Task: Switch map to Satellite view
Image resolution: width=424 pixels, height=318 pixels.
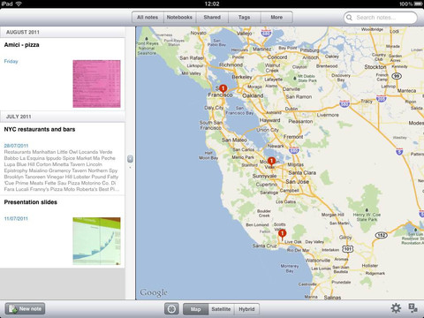Action: [x=221, y=309]
